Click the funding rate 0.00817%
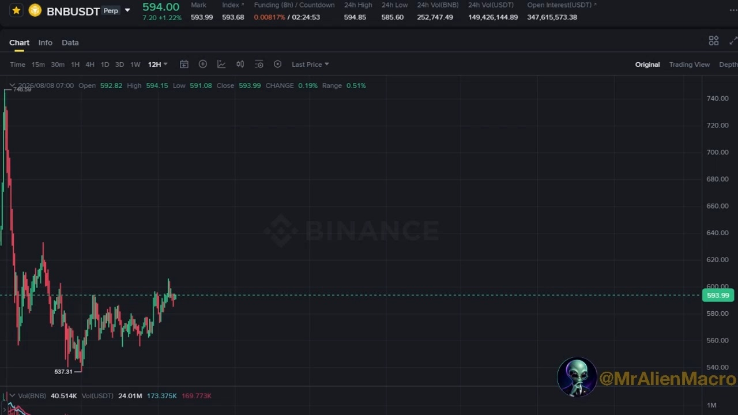Image resolution: width=738 pixels, height=415 pixels. click(269, 17)
